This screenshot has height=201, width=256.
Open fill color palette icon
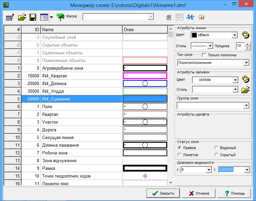point(246,79)
